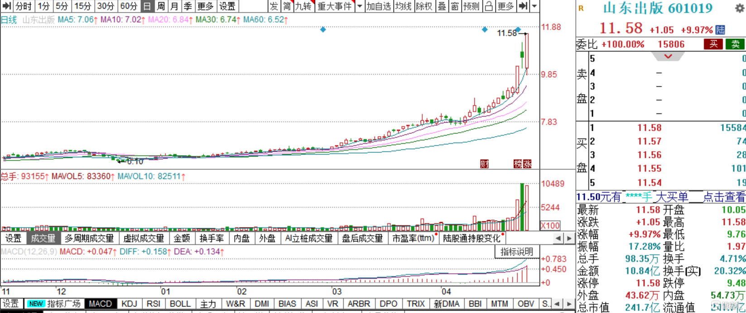Click the 简 toolbar icon

coord(287,6)
